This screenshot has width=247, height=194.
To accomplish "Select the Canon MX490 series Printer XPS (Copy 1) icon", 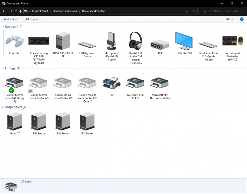I will [87, 83].
